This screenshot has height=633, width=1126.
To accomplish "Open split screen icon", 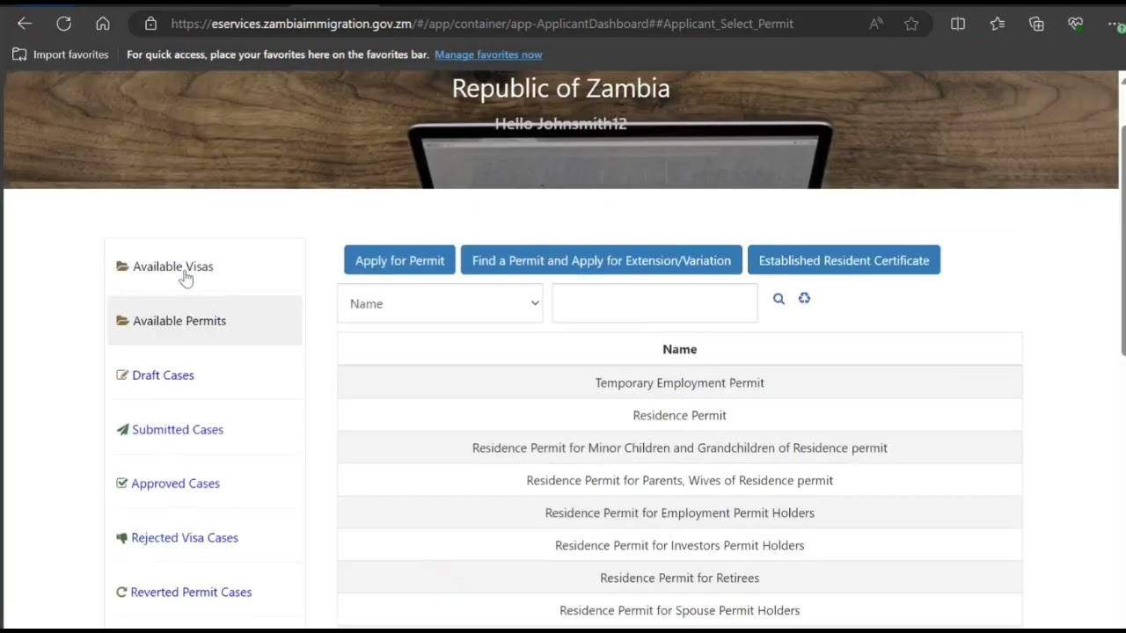I will click(x=958, y=24).
